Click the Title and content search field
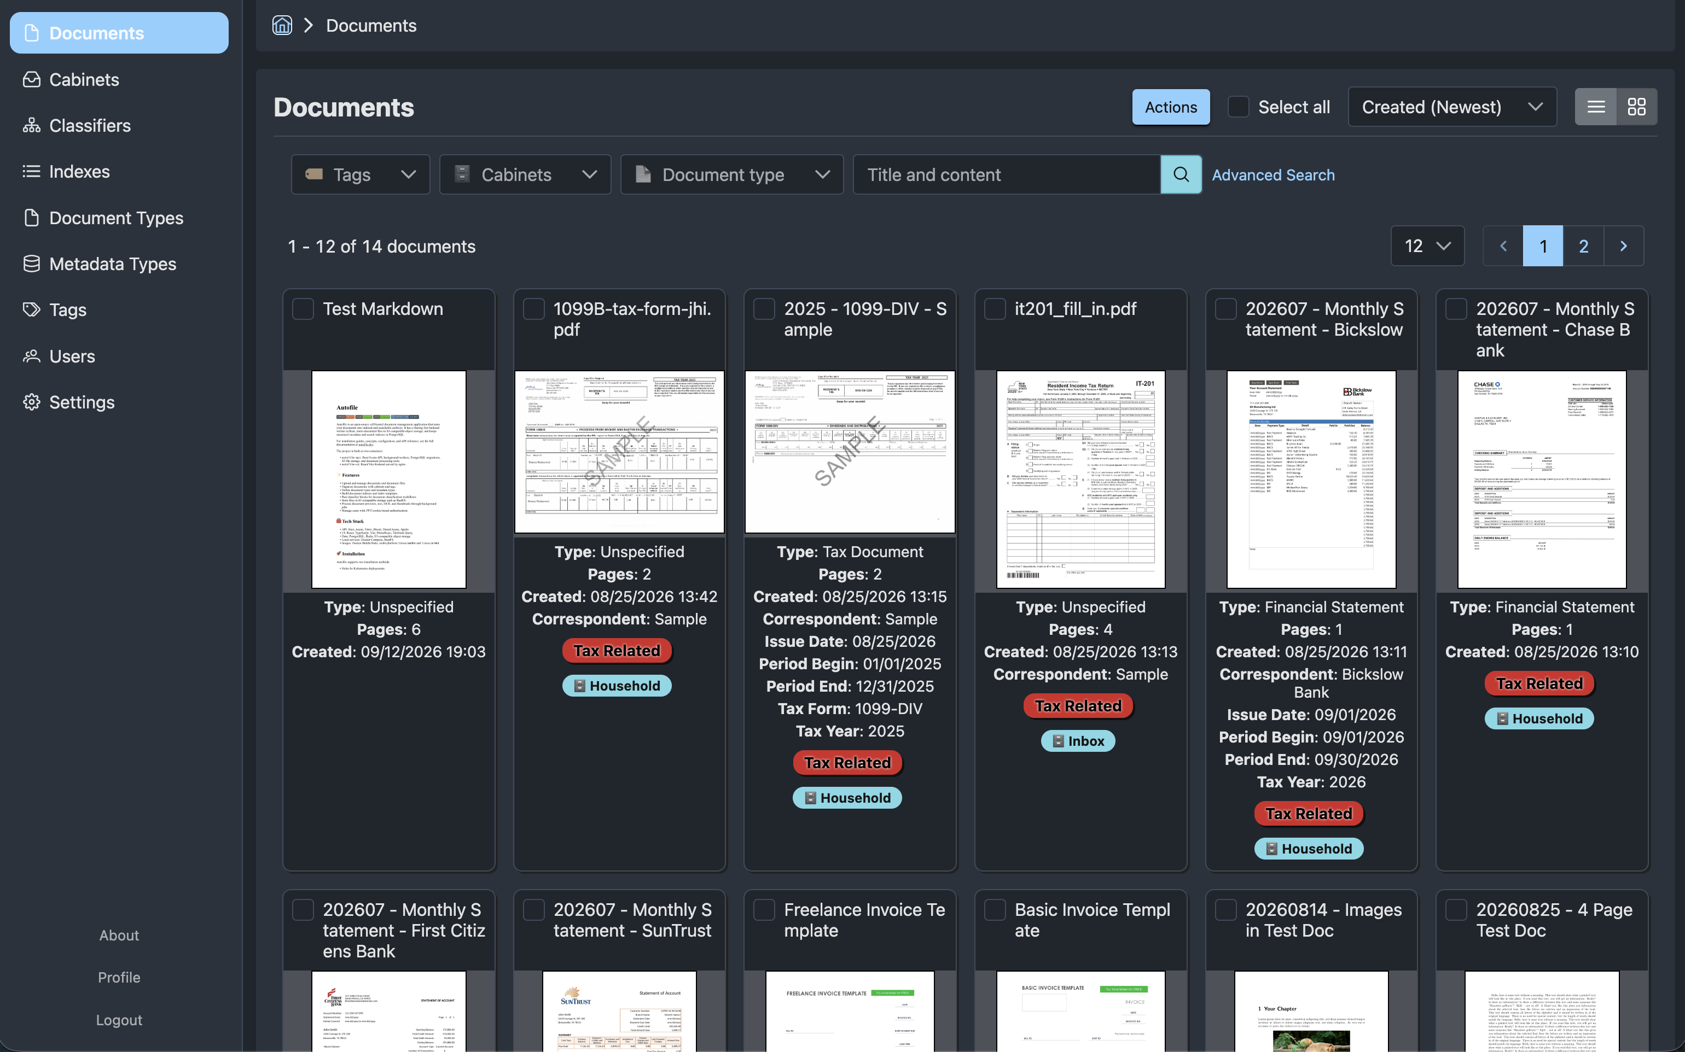Image resolution: width=1685 pixels, height=1052 pixels. point(1007,174)
